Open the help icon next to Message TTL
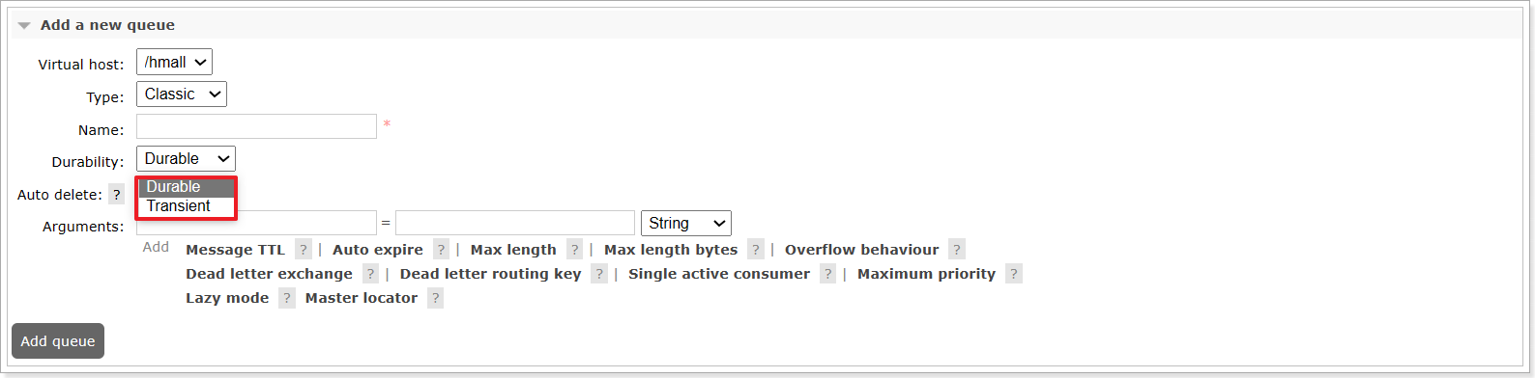The image size is (1535, 378). tap(304, 250)
